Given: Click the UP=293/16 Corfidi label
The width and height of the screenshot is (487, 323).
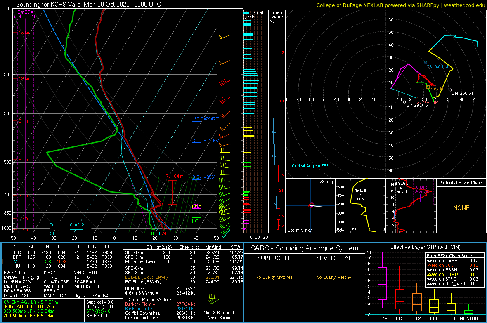Looking at the screenshot, I should click(417, 105).
